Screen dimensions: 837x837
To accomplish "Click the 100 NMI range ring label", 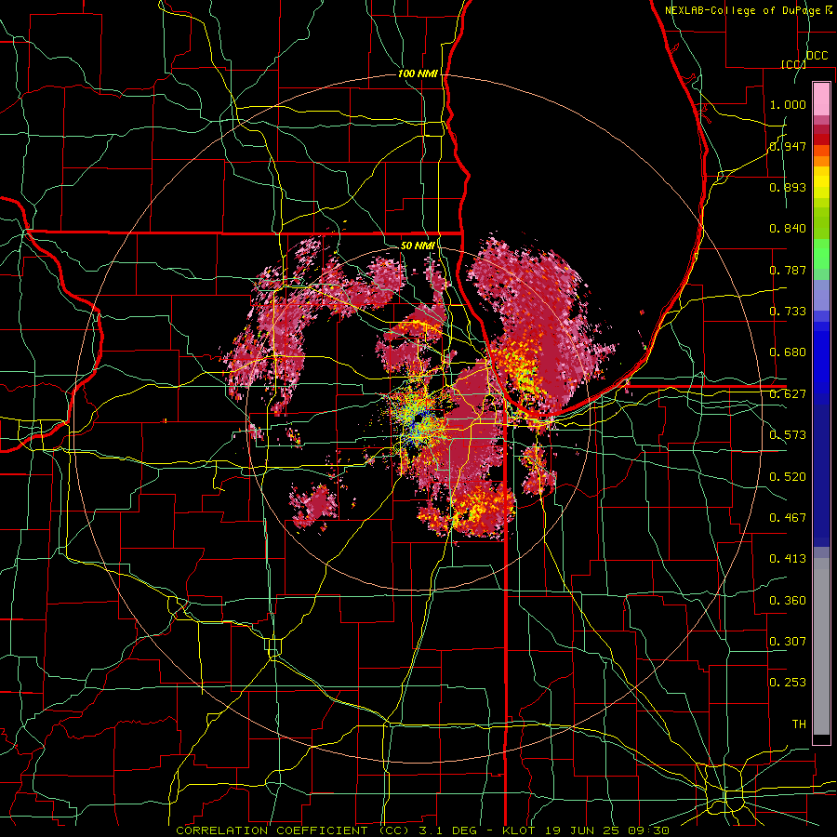I will coord(418,73).
